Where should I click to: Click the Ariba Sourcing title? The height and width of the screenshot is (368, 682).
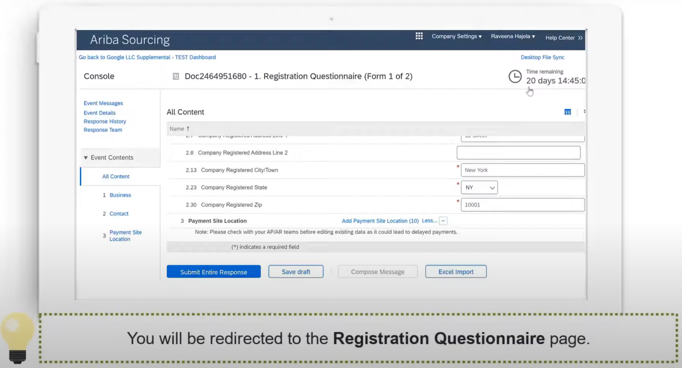(x=130, y=40)
